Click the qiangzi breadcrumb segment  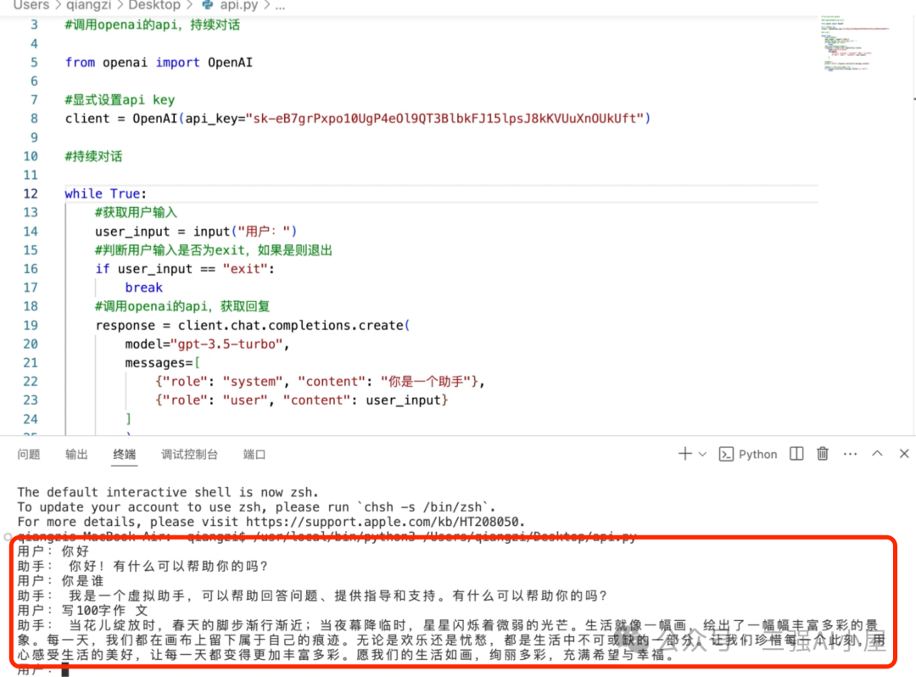pos(88,5)
